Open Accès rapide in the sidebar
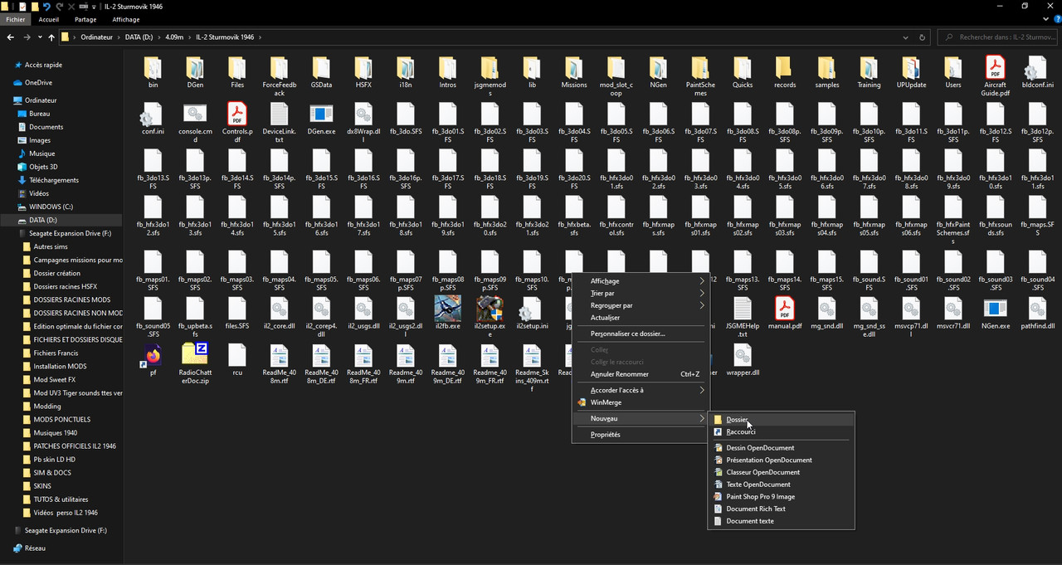1062x565 pixels. click(43, 65)
